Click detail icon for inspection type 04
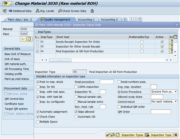Viewport: 180px width, 139px height. [x=171, y=51]
